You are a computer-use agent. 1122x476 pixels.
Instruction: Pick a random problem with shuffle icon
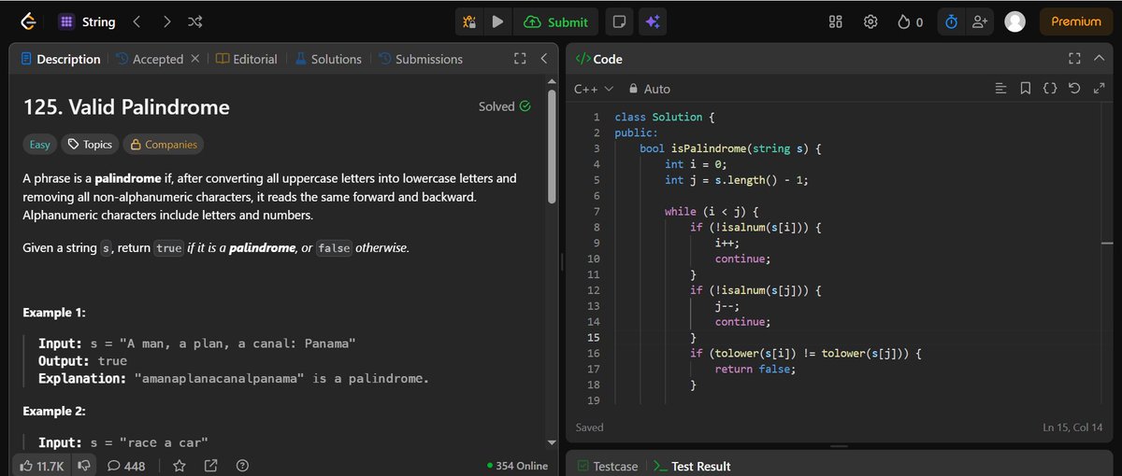coord(195,21)
